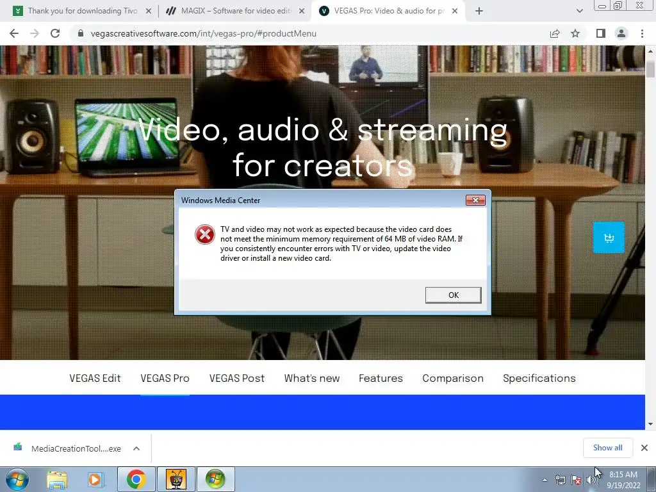This screenshot has width=656, height=492.
Task: Open network status tray icon
Action: click(x=561, y=480)
